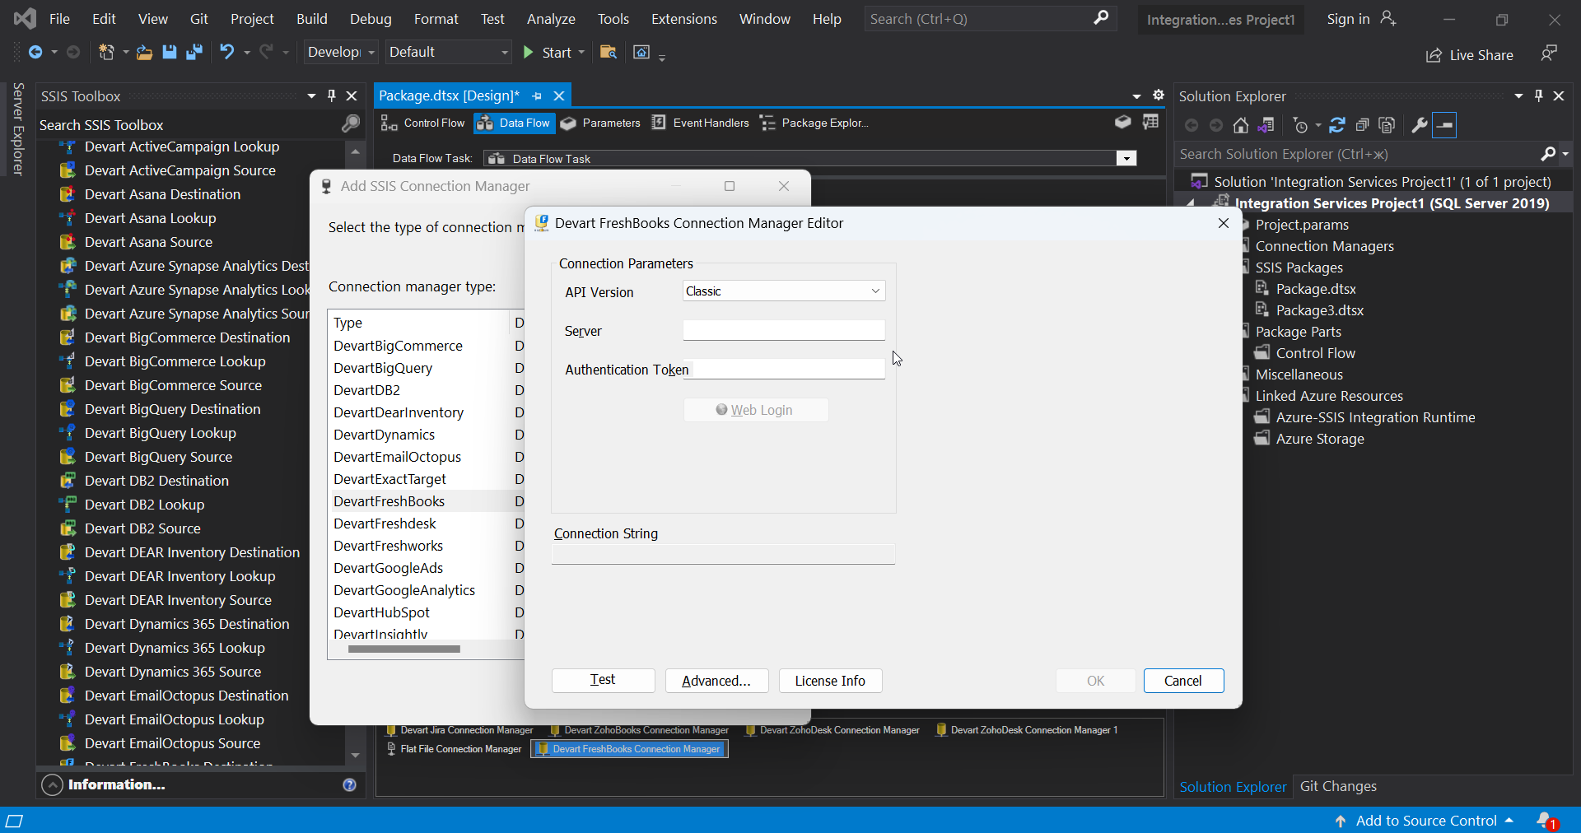Select Devart BigQuery Destination toolbox item
Viewport: 1581px width, 833px height.
click(172, 409)
